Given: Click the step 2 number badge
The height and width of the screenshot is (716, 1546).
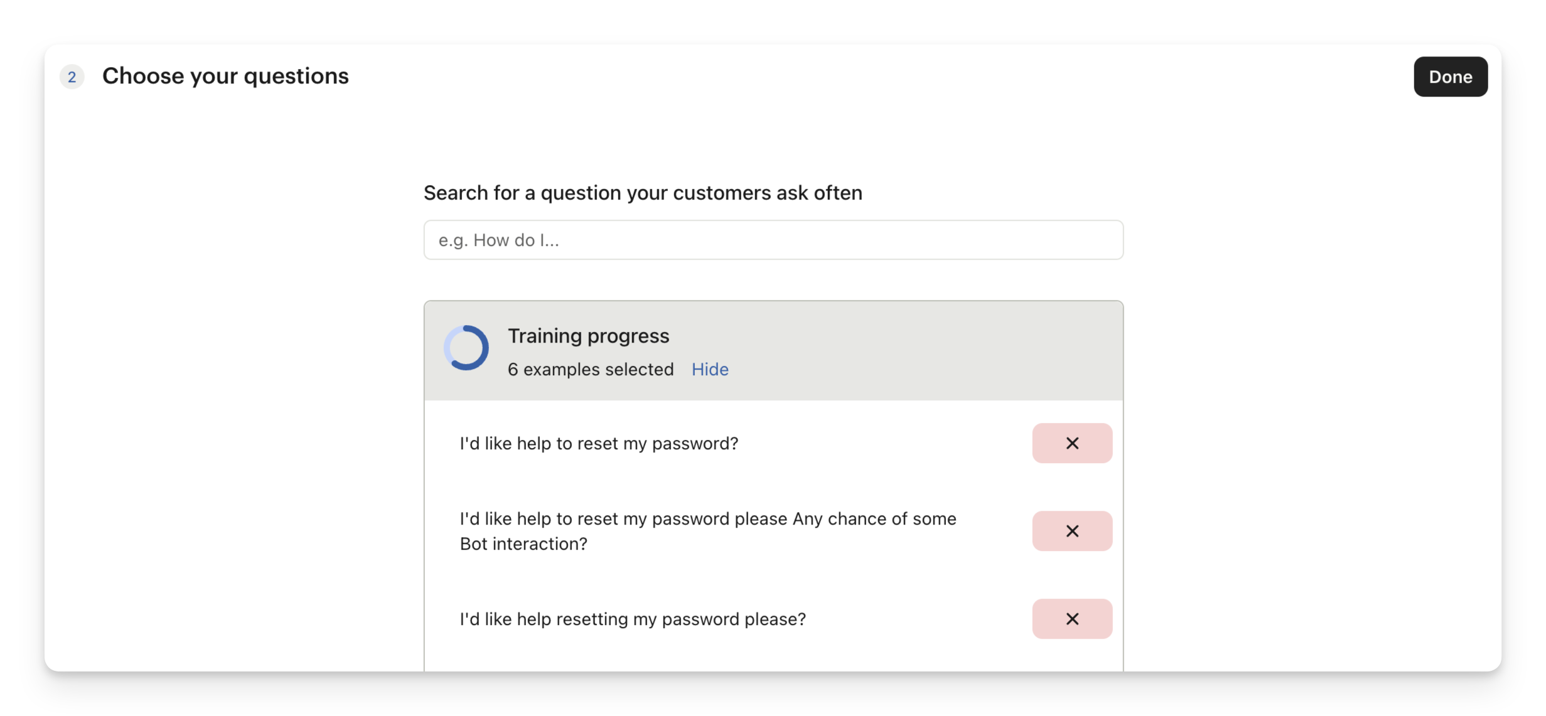Looking at the screenshot, I should pyautogui.click(x=72, y=77).
